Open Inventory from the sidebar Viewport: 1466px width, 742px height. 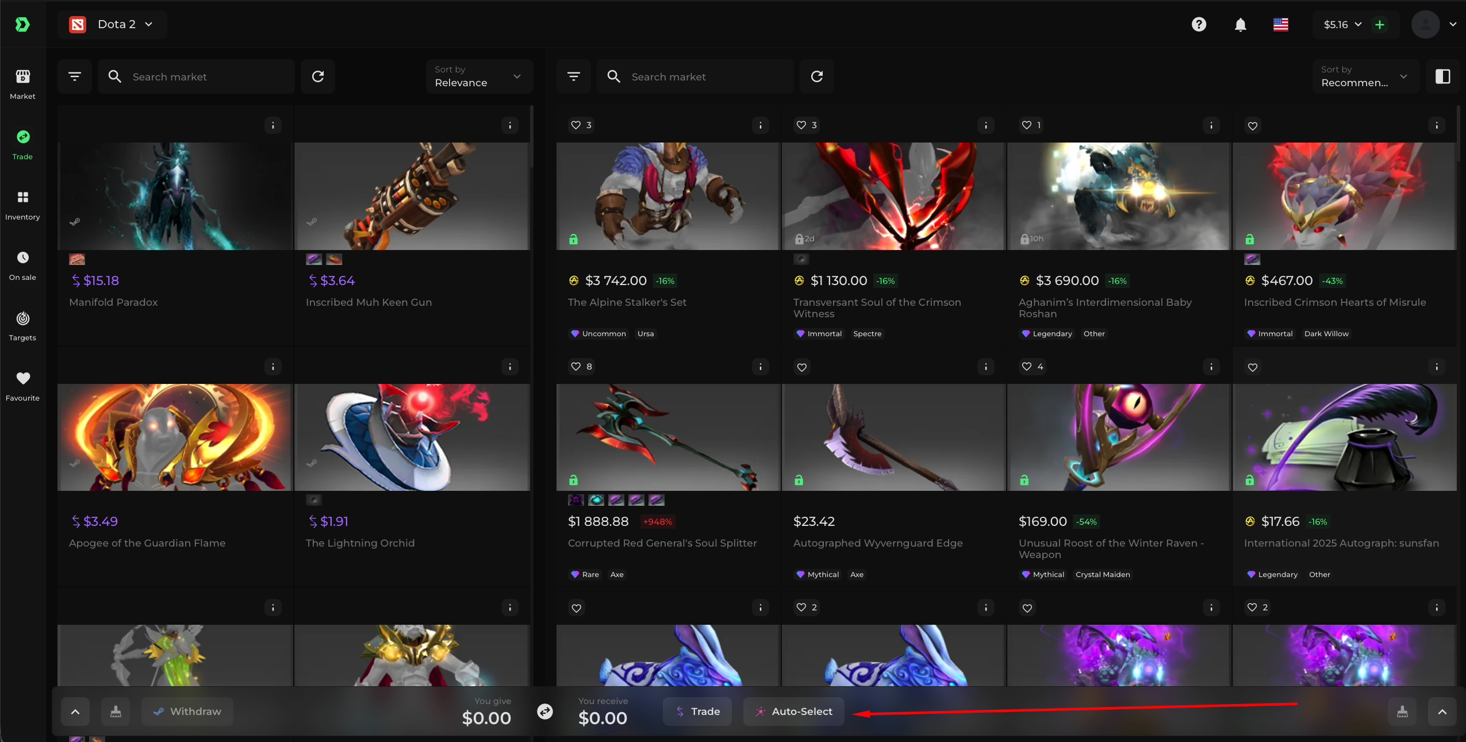[x=22, y=205]
